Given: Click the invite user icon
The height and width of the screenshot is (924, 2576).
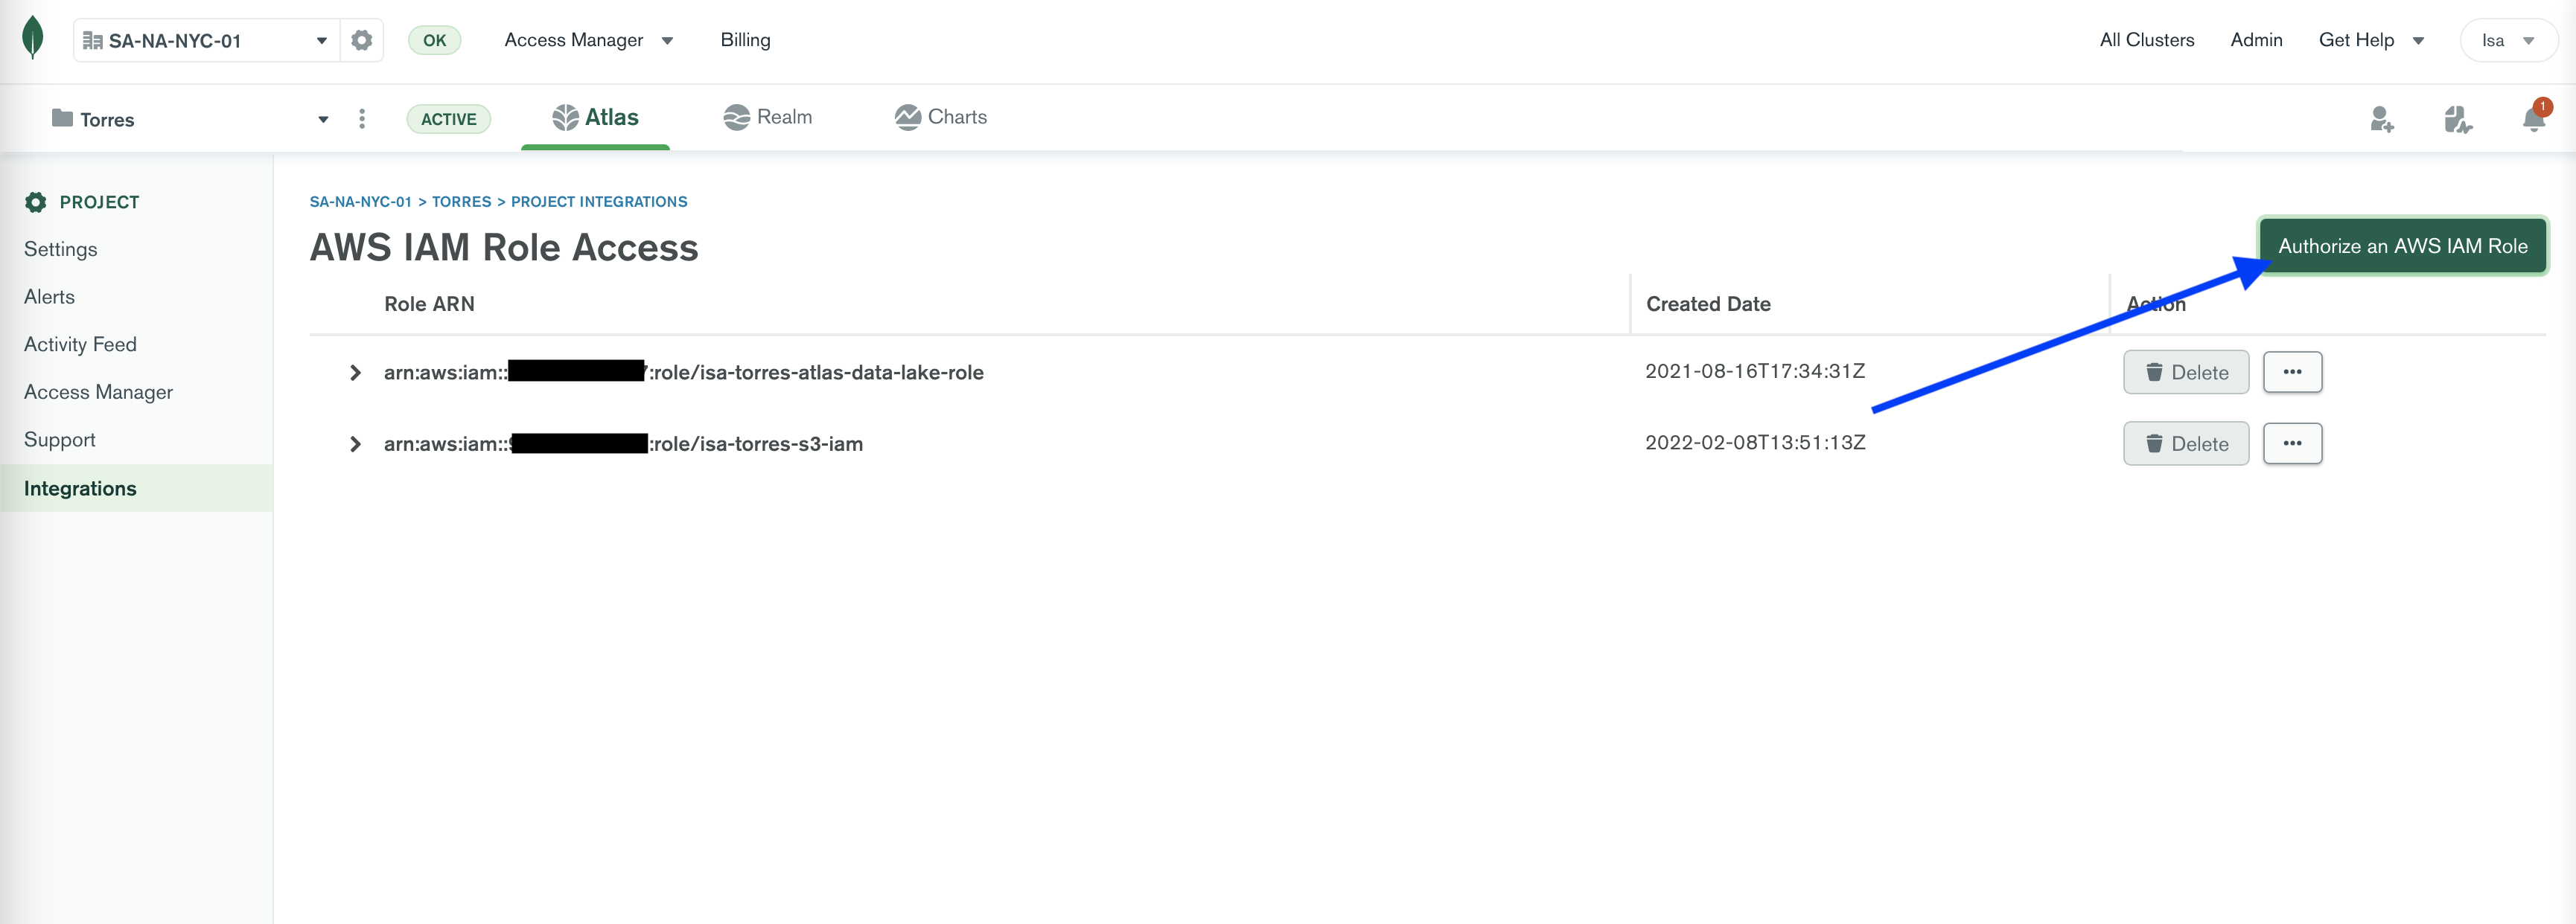Looking at the screenshot, I should click(x=2381, y=120).
